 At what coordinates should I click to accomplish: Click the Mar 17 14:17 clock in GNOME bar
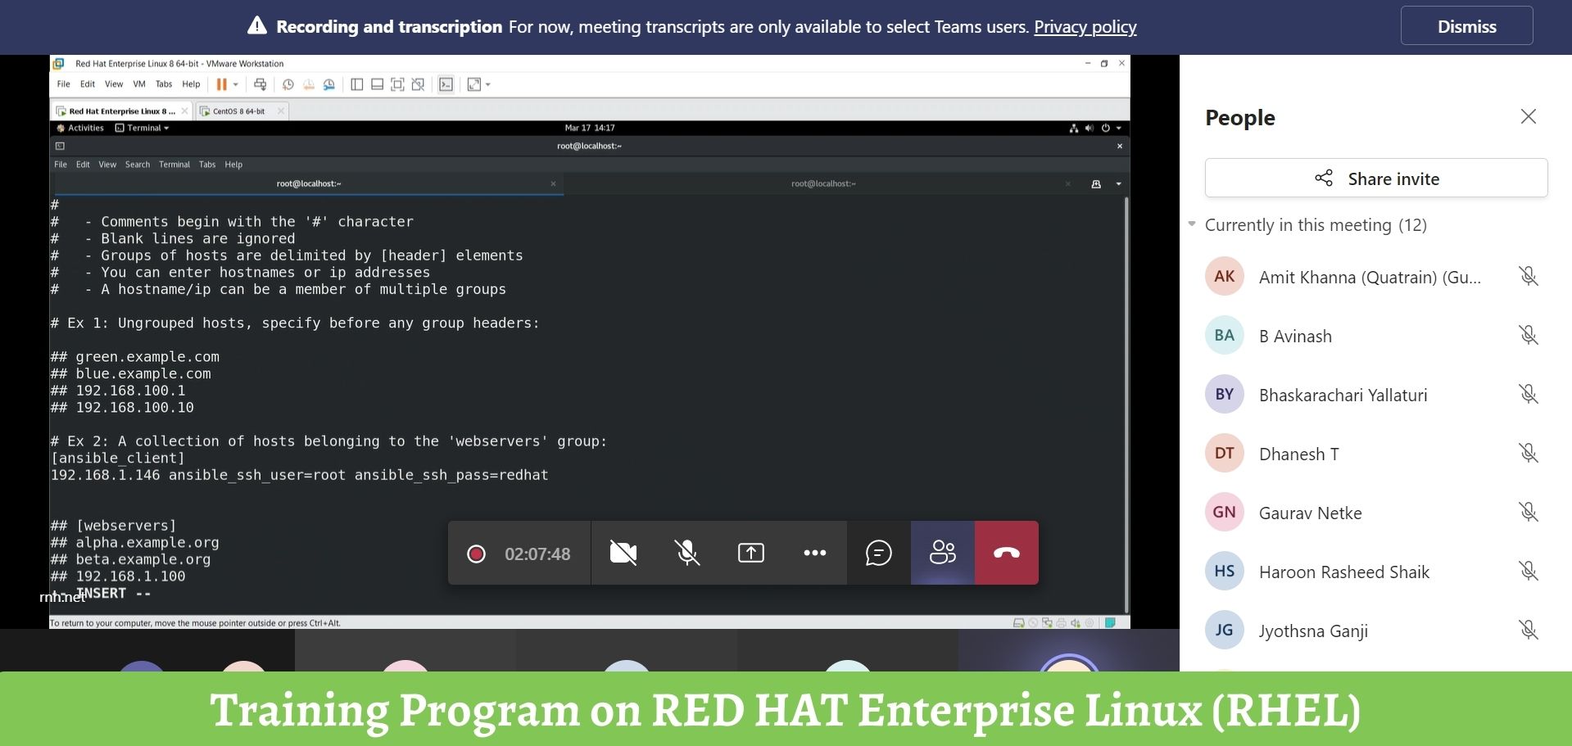tap(590, 128)
